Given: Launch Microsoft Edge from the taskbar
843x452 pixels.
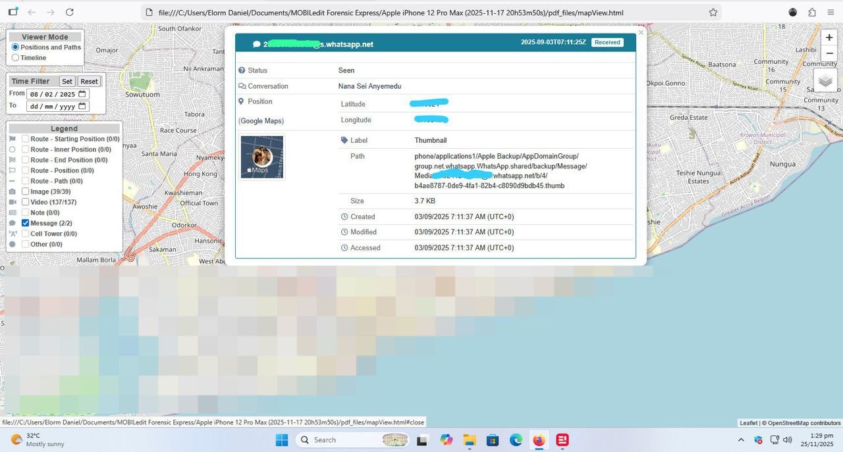Looking at the screenshot, I should pyautogui.click(x=516, y=440).
